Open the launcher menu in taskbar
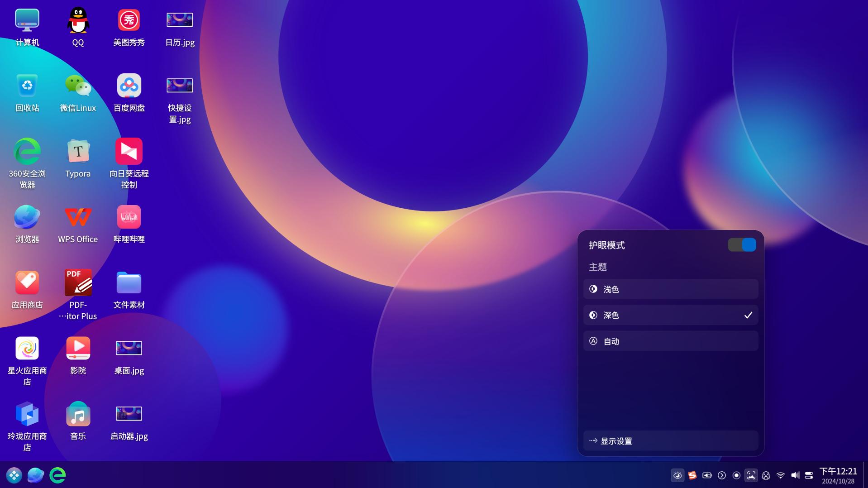 (x=14, y=475)
